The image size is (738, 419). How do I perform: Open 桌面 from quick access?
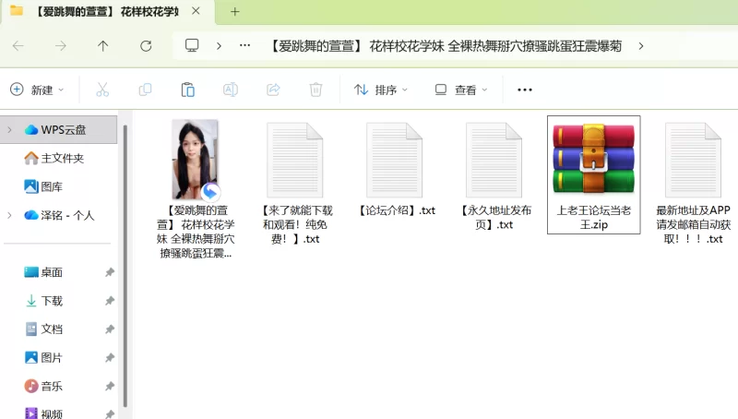coord(43,272)
